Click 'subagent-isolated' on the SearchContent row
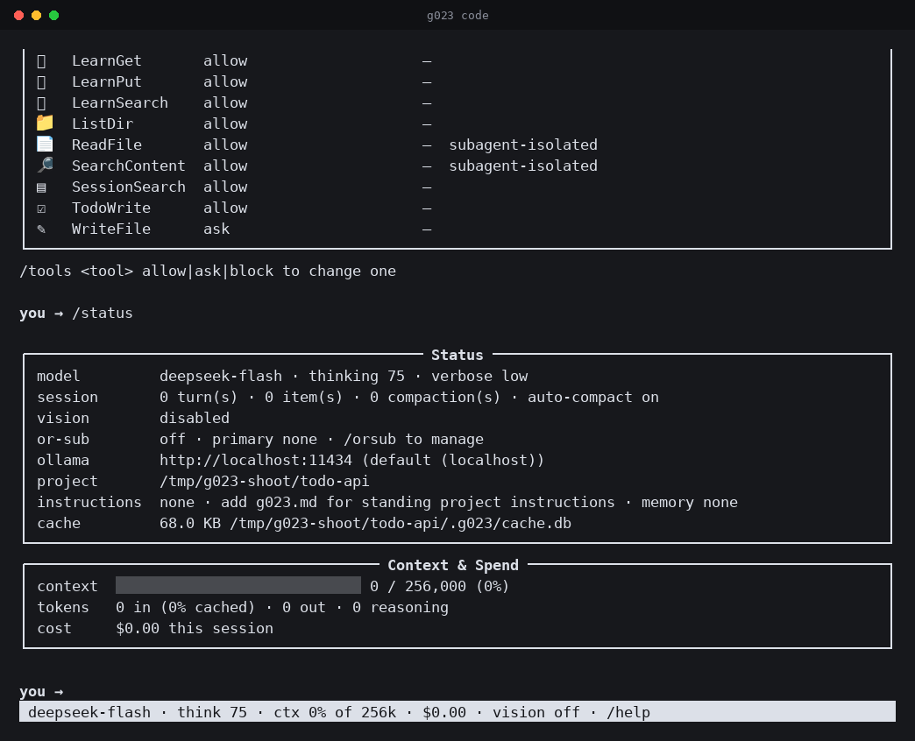The image size is (915, 741). point(523,166)
